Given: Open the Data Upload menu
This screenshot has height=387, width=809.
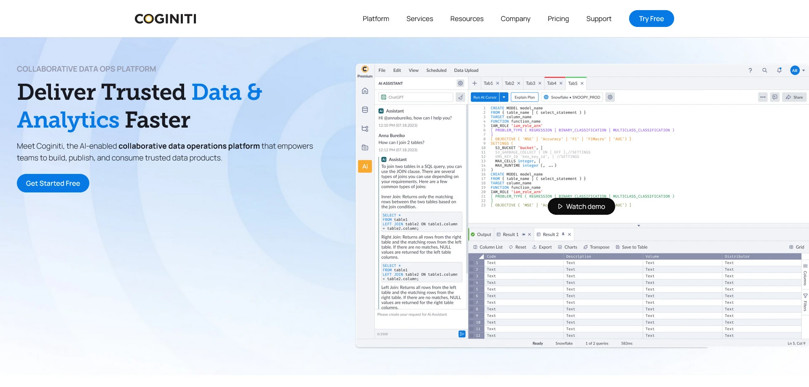Looking at the screenshot, I should click(x=466, y=70).
